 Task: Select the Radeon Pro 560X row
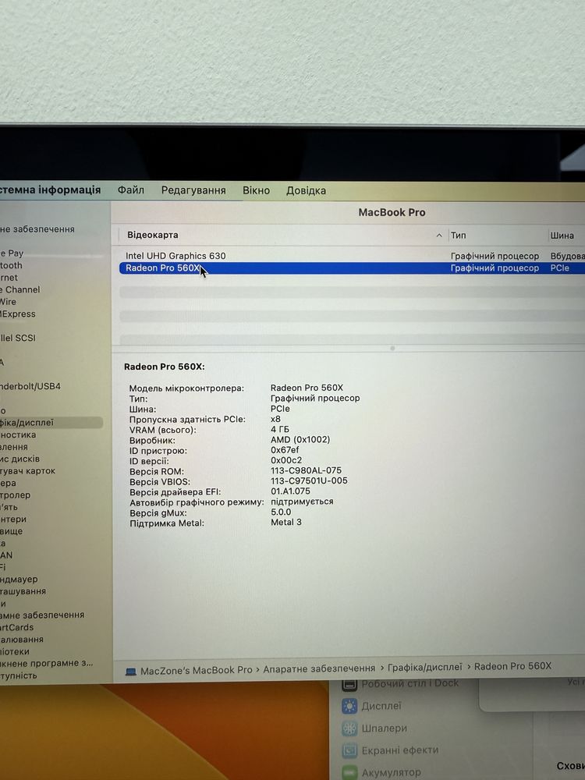[x=353, y=268]
